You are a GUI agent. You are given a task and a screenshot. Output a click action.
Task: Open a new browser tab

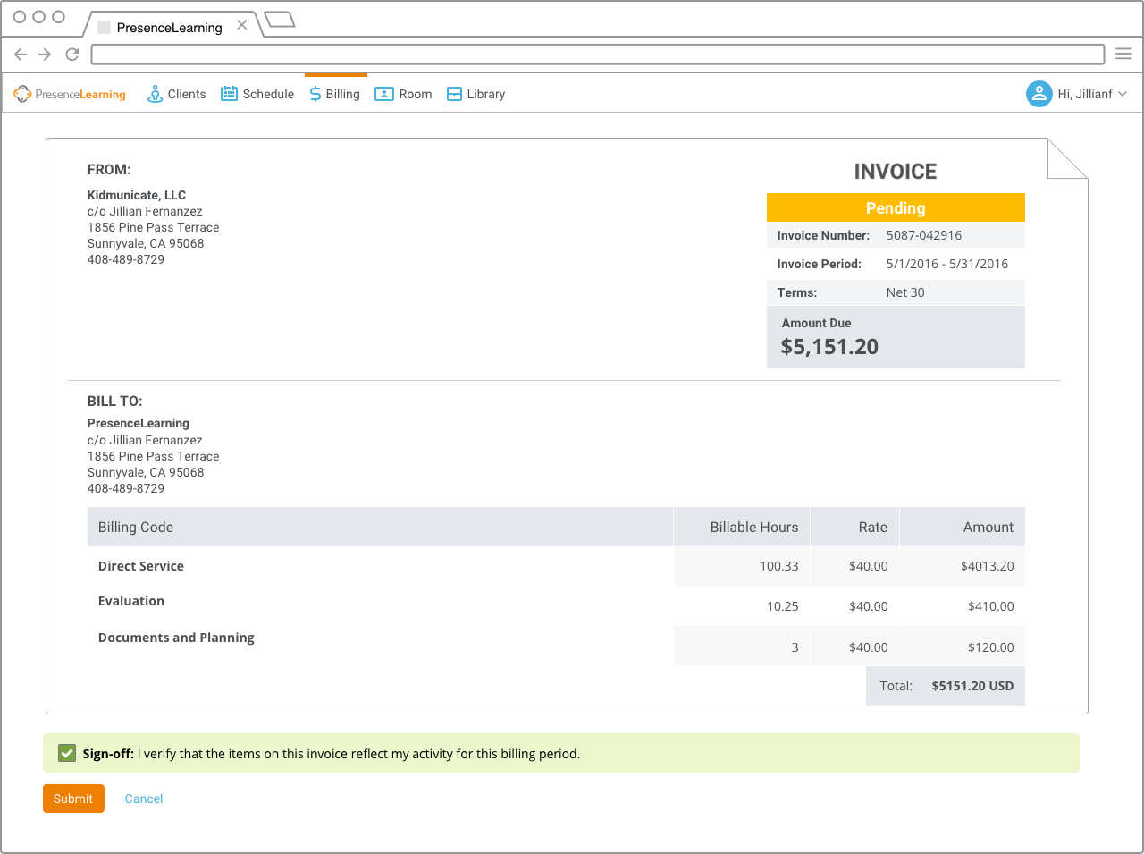pyautogui.click(x=280, y=20)
